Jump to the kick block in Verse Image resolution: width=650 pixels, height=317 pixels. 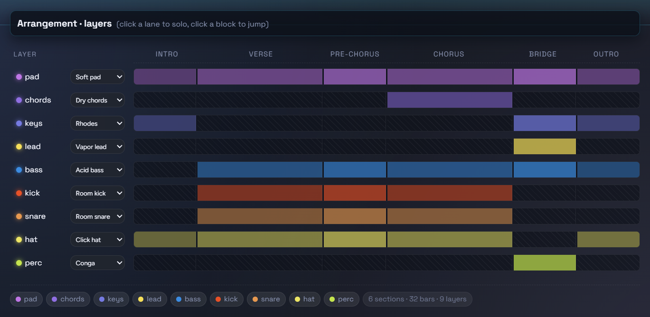(260, 193)
